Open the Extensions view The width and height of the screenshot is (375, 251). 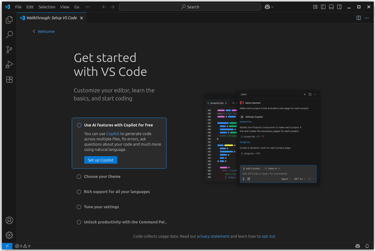tap(9, 80)
